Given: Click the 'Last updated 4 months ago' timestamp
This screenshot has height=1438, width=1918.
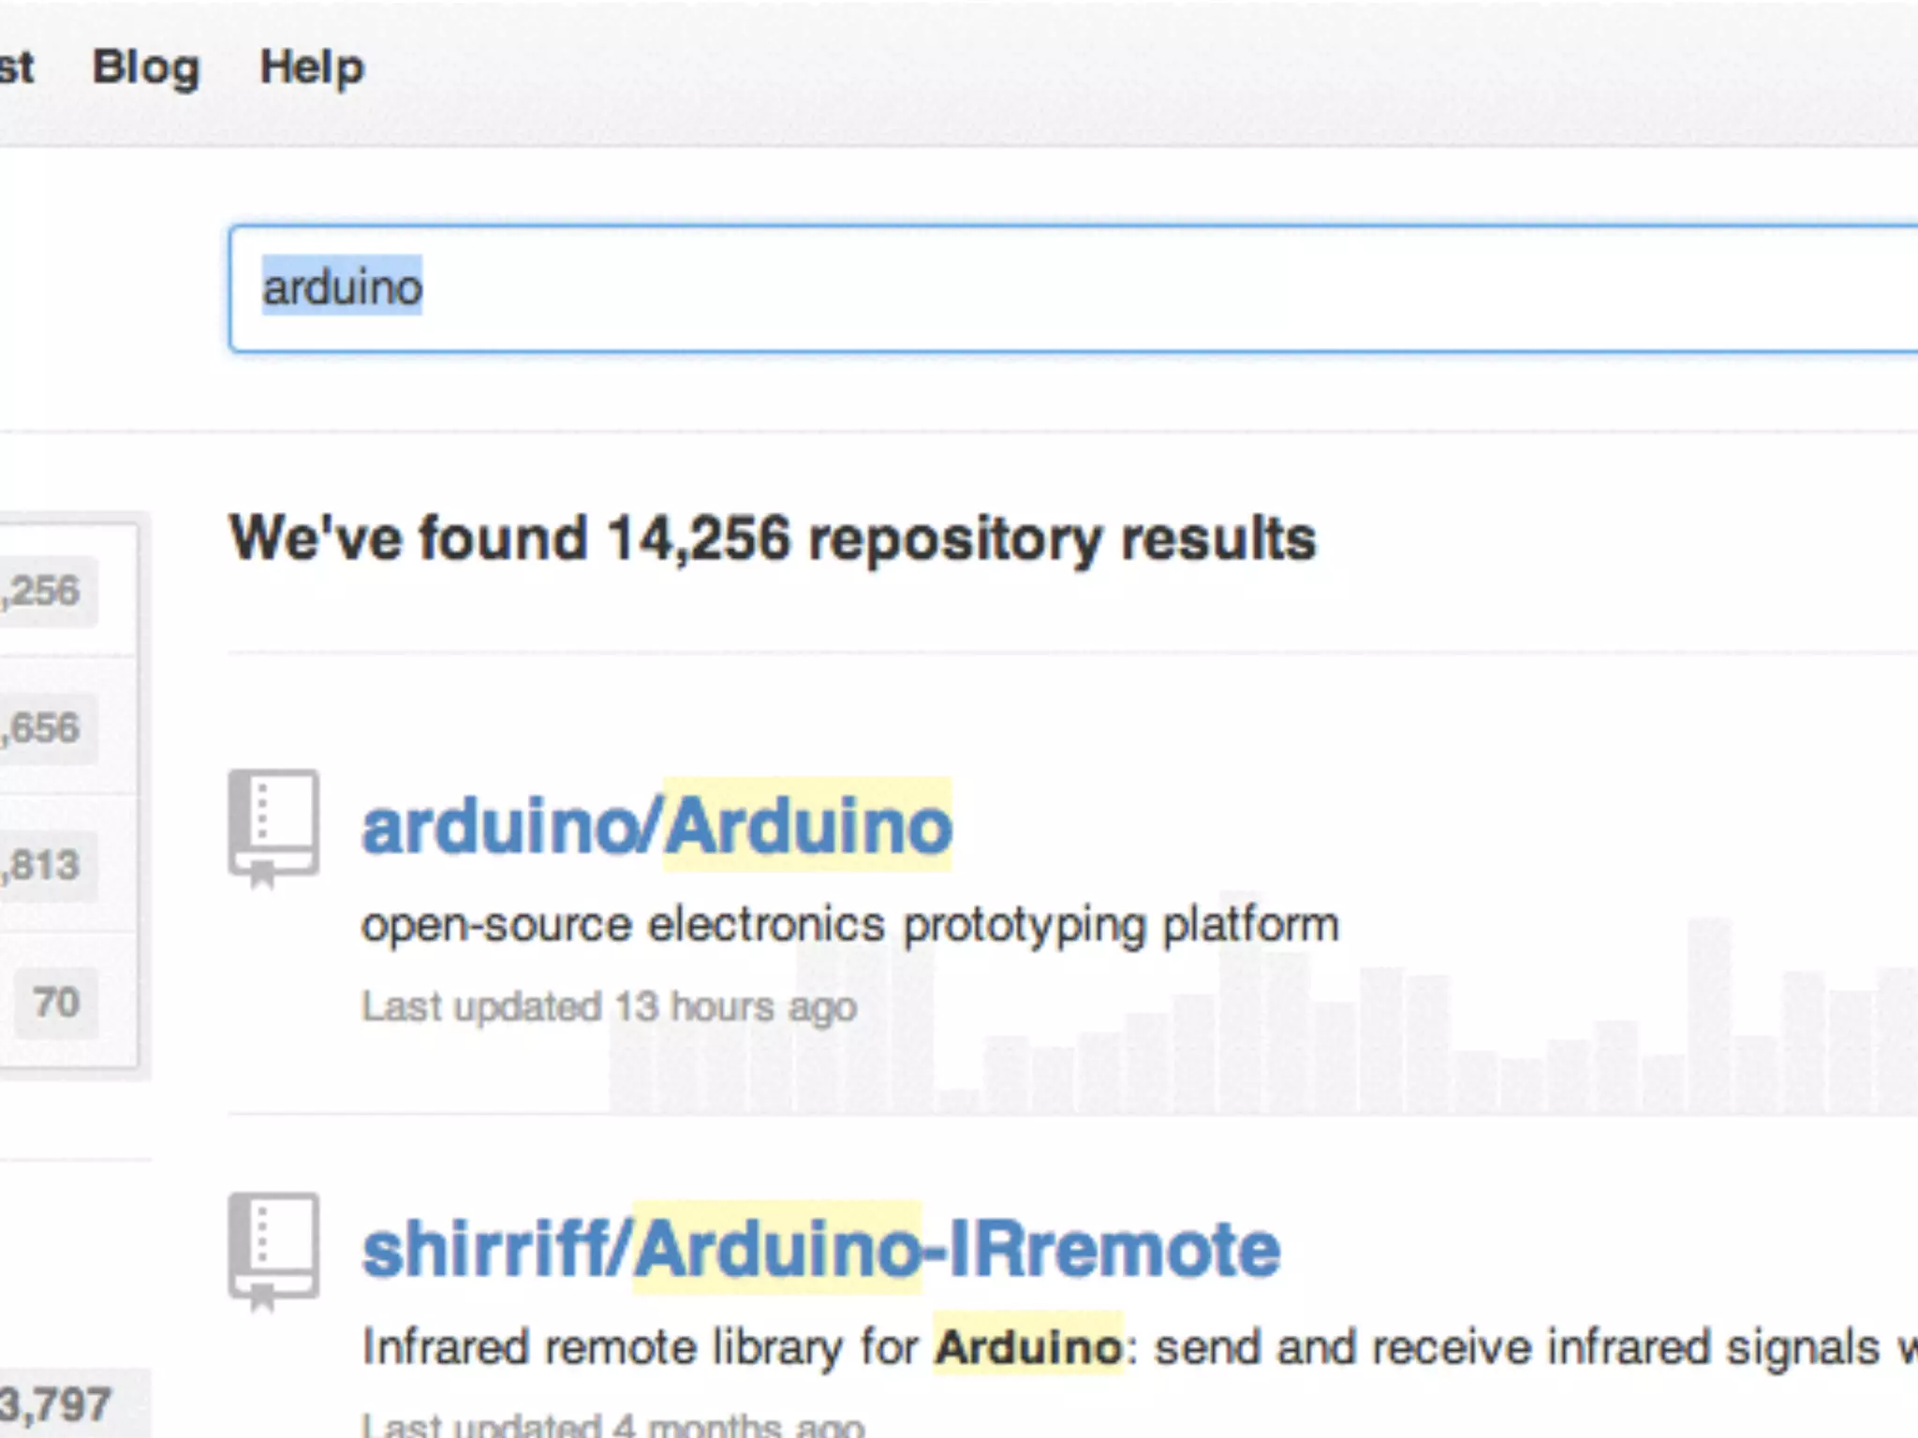Looking at the screenshot, I should pos(612,1425).
